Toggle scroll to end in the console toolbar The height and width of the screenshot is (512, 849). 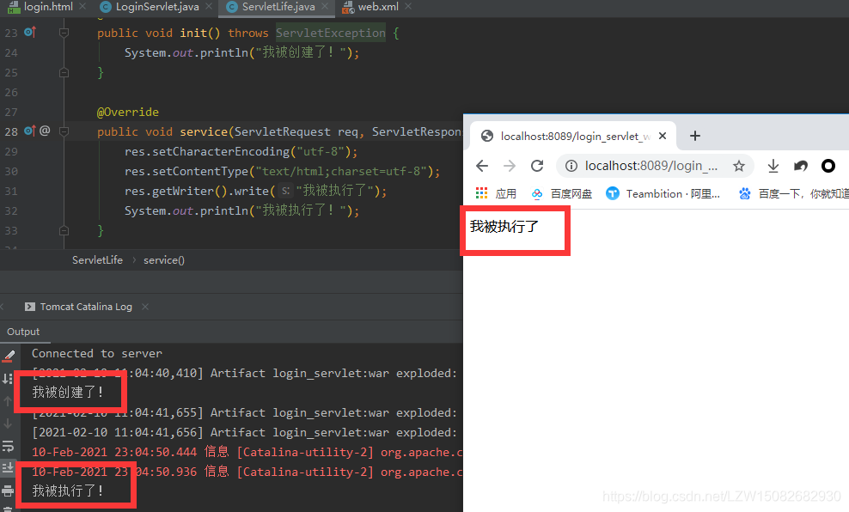(8, 467)
